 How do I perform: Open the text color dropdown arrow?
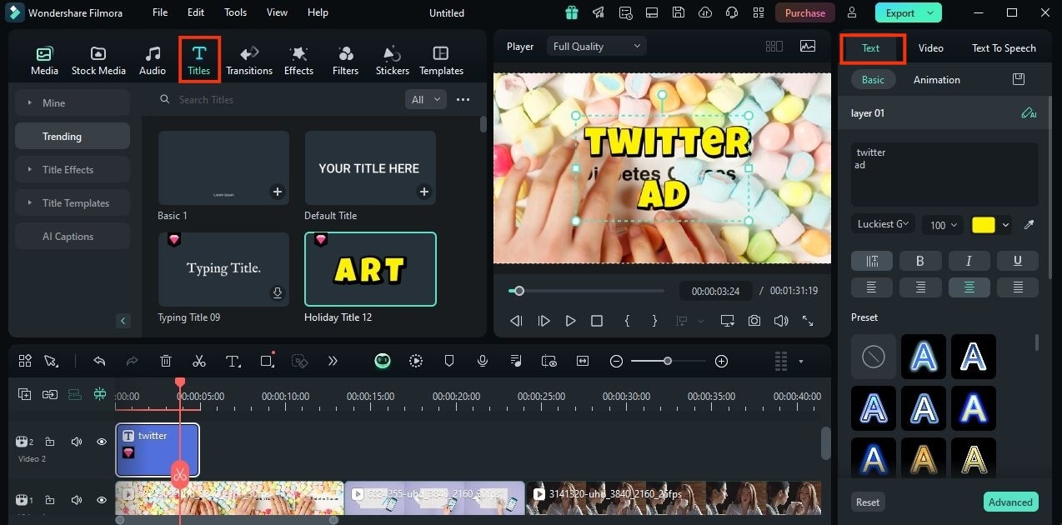pos(1006,225)
